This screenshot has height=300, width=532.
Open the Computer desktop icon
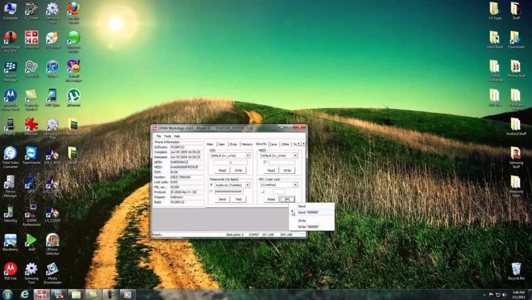point(10,11)
